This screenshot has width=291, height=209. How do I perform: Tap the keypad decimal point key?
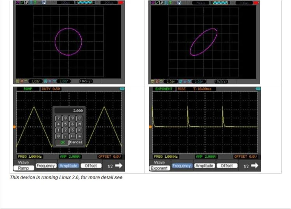tap(65, 136)
